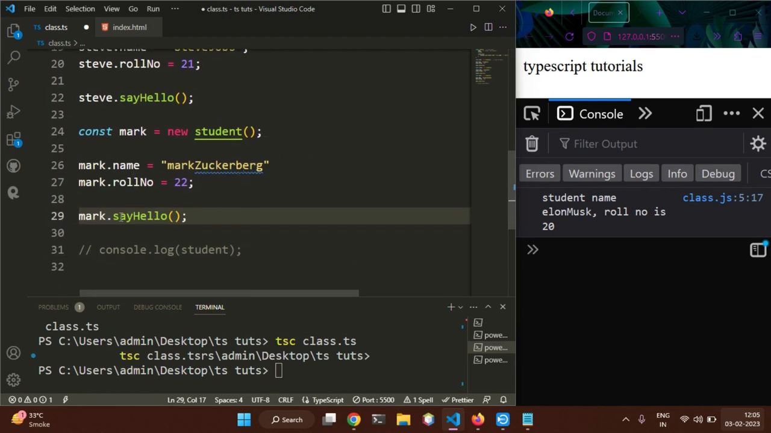Toggle the Errors console filter

point(540,174)
